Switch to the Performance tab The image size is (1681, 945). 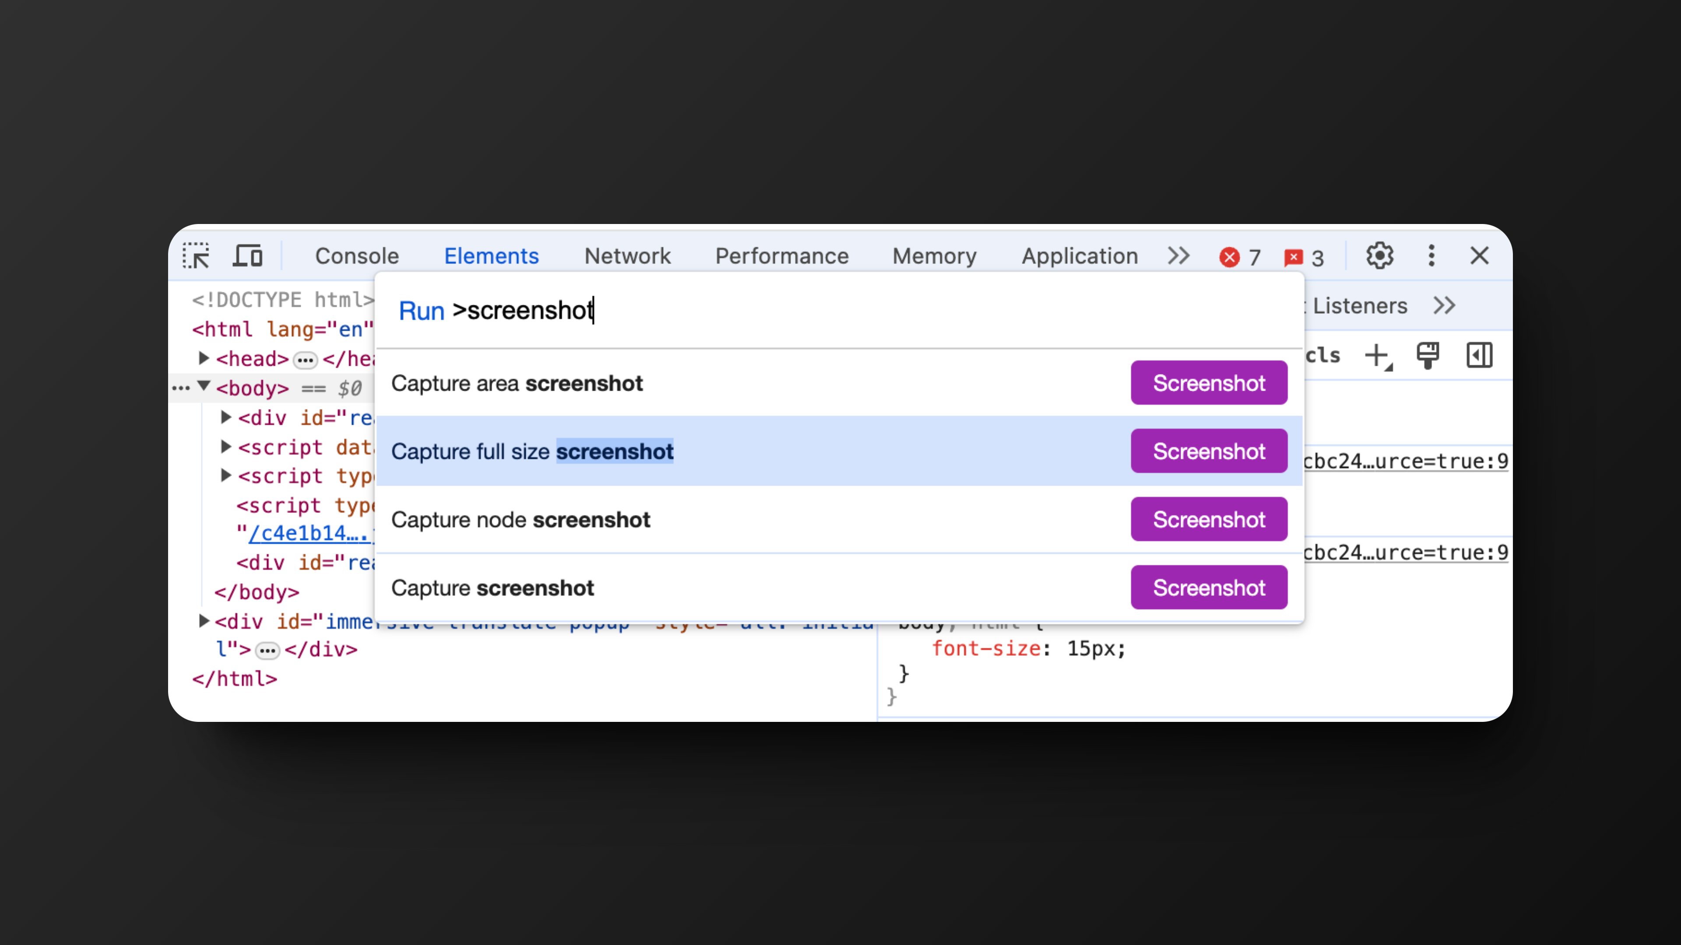(x=782, y=255)
